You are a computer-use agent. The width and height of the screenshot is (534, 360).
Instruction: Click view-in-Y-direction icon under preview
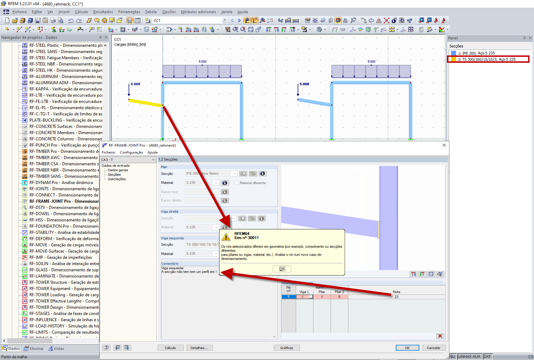[414, 274]
